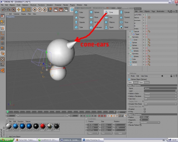Open the Visible in Editor dropdown
178x142 pixels.
tap(160, 94)
